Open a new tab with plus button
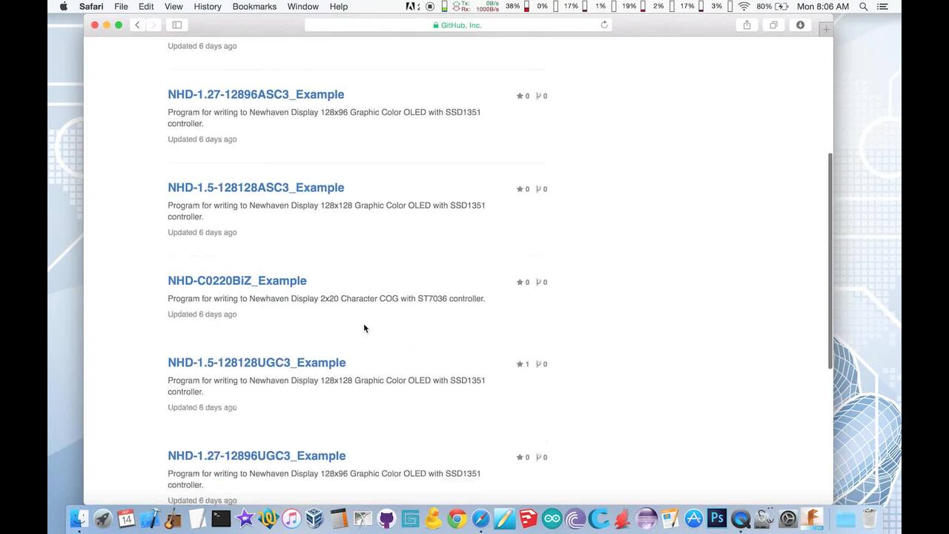Image resolution: width=949 pixels, height=534 pixels. 826,29
